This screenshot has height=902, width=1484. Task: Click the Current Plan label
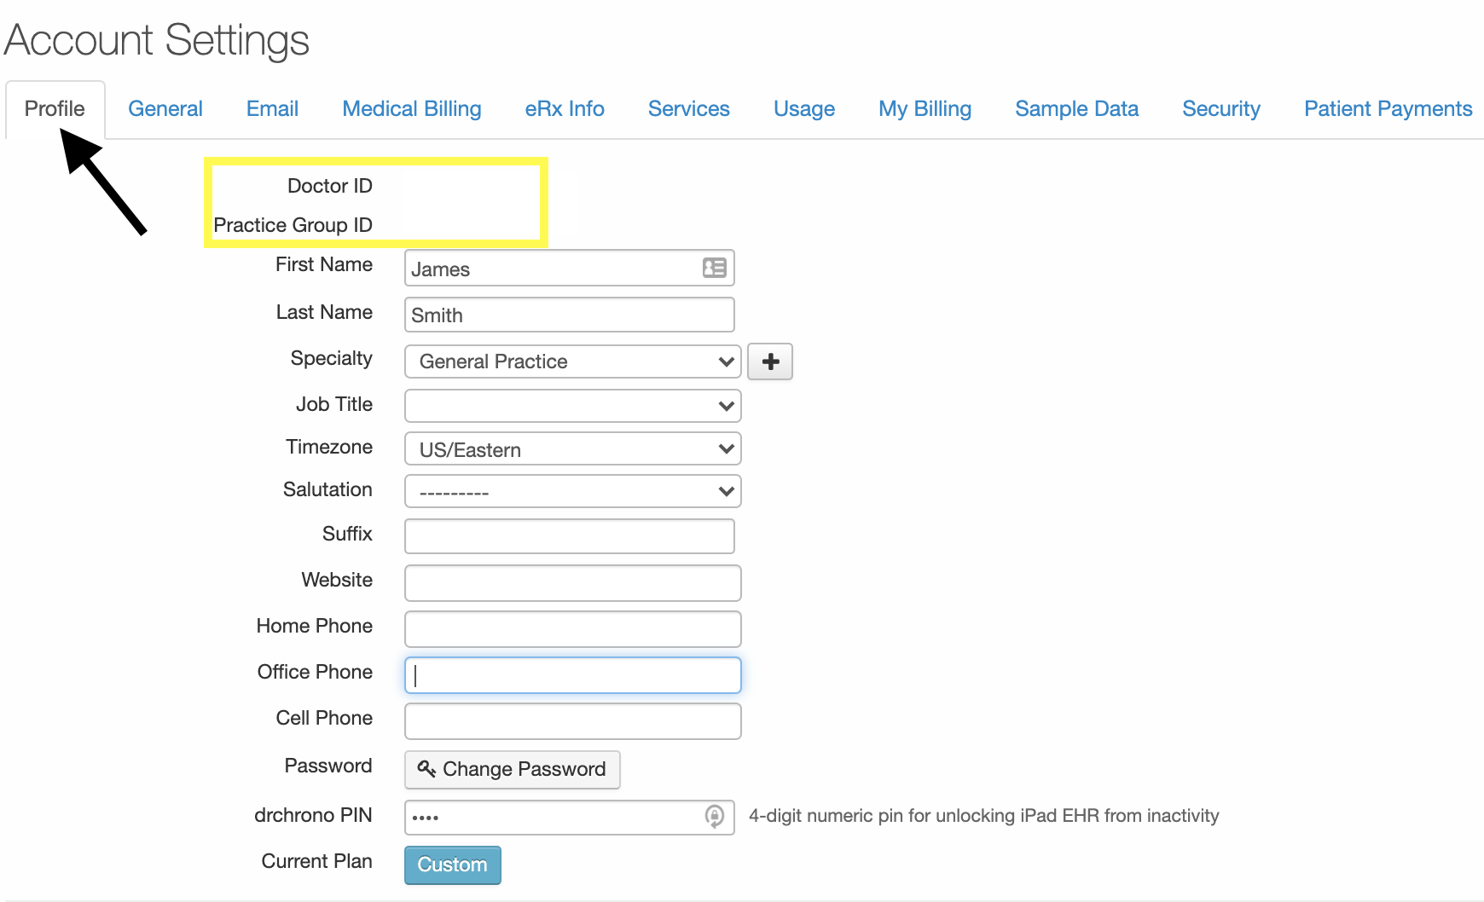316,861
